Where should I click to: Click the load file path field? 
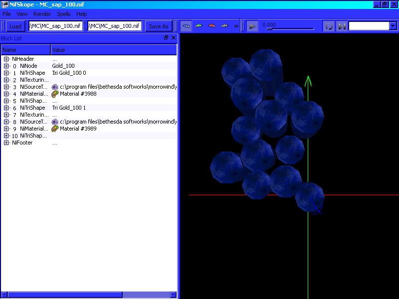pyautogui.click(x=56, y=26)
